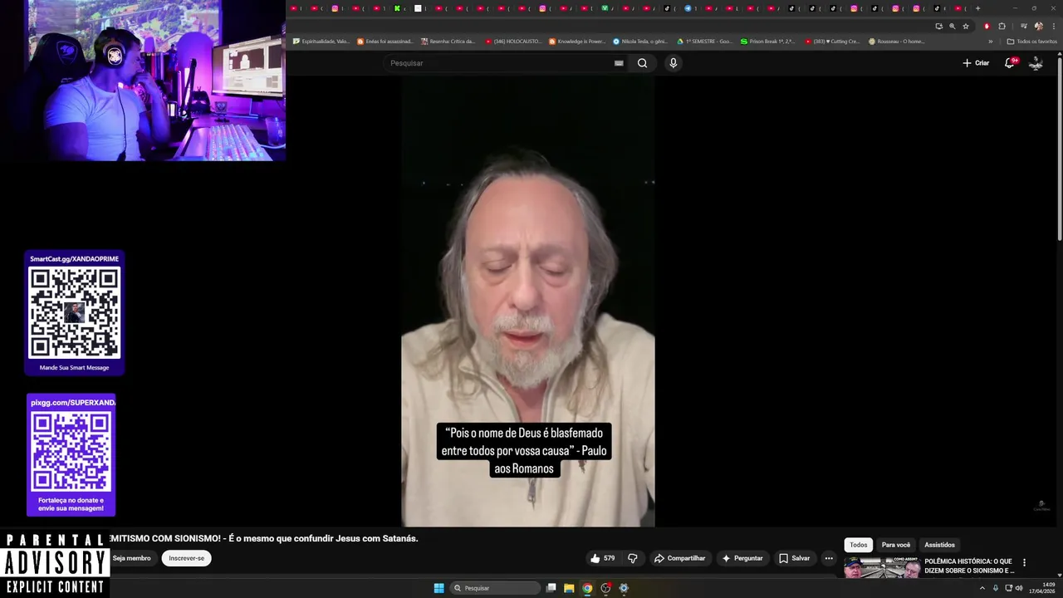Open the 1º SEMESTRE Google Drive bookmark

tap(705, 42)
